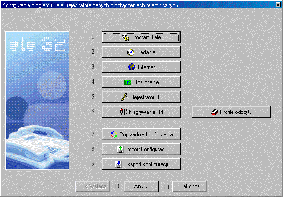The image size is (283, 197).
Task: Click the globe icon on Internet button
Action: (132, 67)
